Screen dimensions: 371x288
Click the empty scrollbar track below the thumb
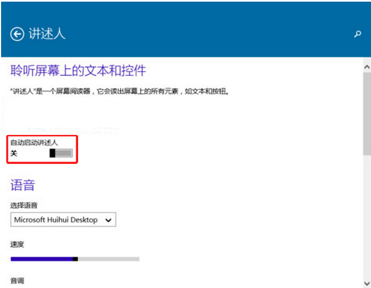(367, 219)
